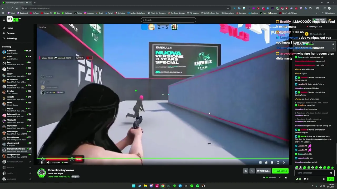
Task: Open Spotify from taskbar
Action: (x=197, y=186)
